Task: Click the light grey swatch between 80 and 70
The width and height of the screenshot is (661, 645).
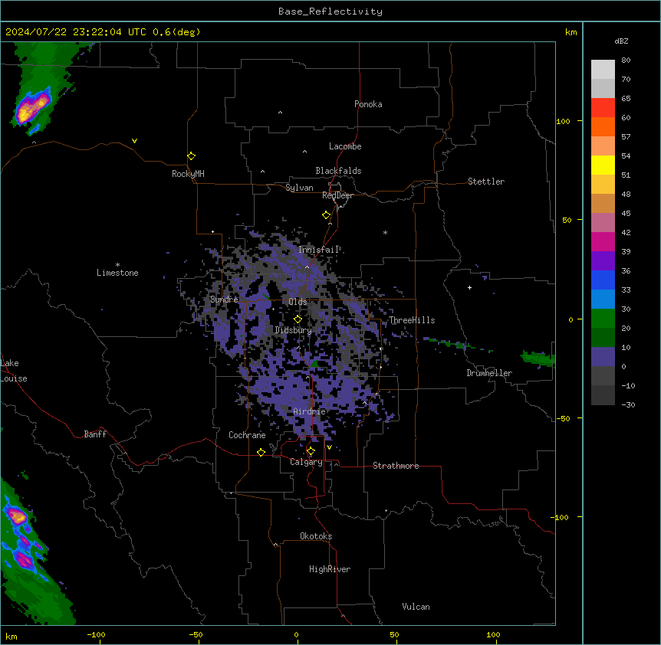Action: tap(603, 70)
